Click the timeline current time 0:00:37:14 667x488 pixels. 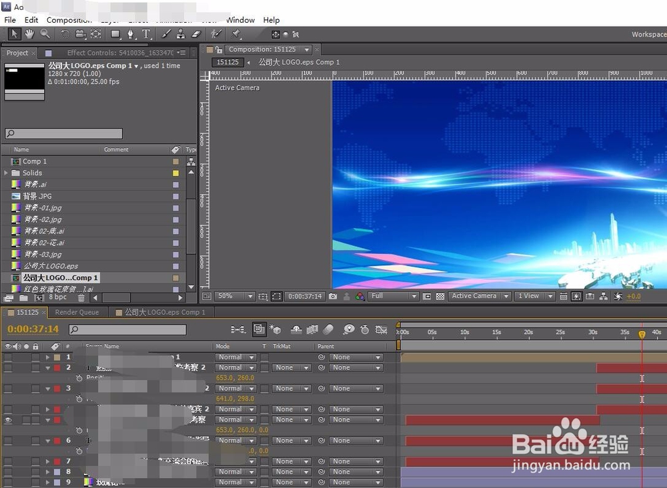[x=33, y=329]
